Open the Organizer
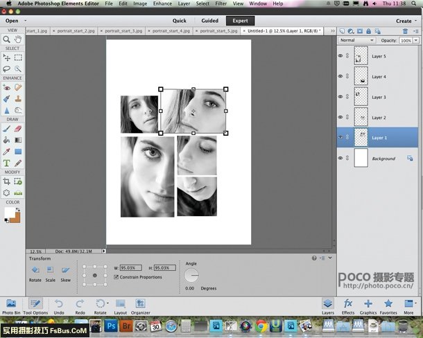This screenshot has width=423, height=338. pyautogui.click(x=140, y=303)
